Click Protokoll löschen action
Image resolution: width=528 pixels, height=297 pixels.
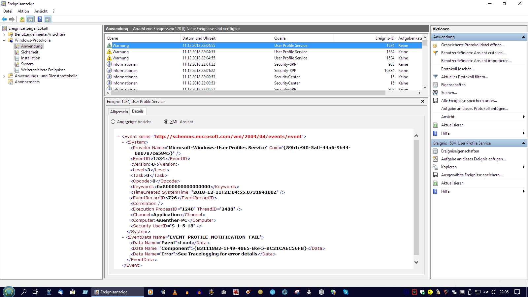tap(458, 69)
